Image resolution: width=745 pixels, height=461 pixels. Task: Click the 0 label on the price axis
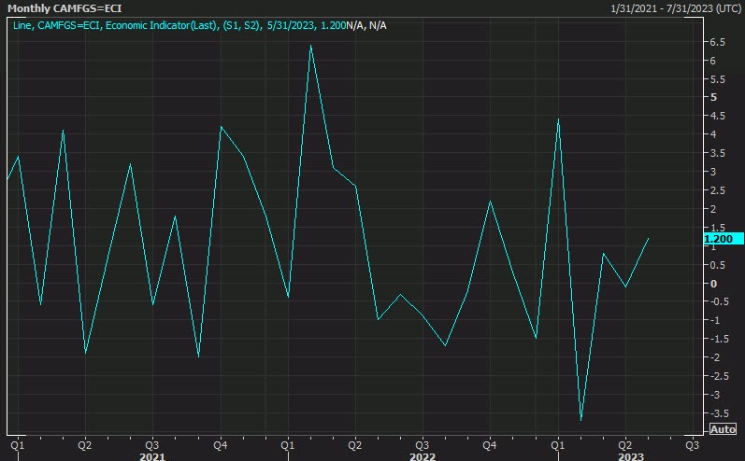(x=713, y=284)
